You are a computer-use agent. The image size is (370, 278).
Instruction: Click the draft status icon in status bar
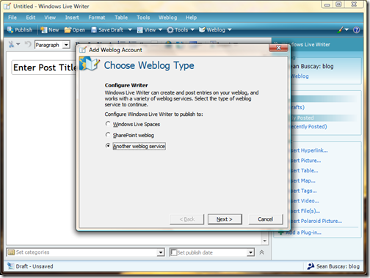tap(10, 266)
